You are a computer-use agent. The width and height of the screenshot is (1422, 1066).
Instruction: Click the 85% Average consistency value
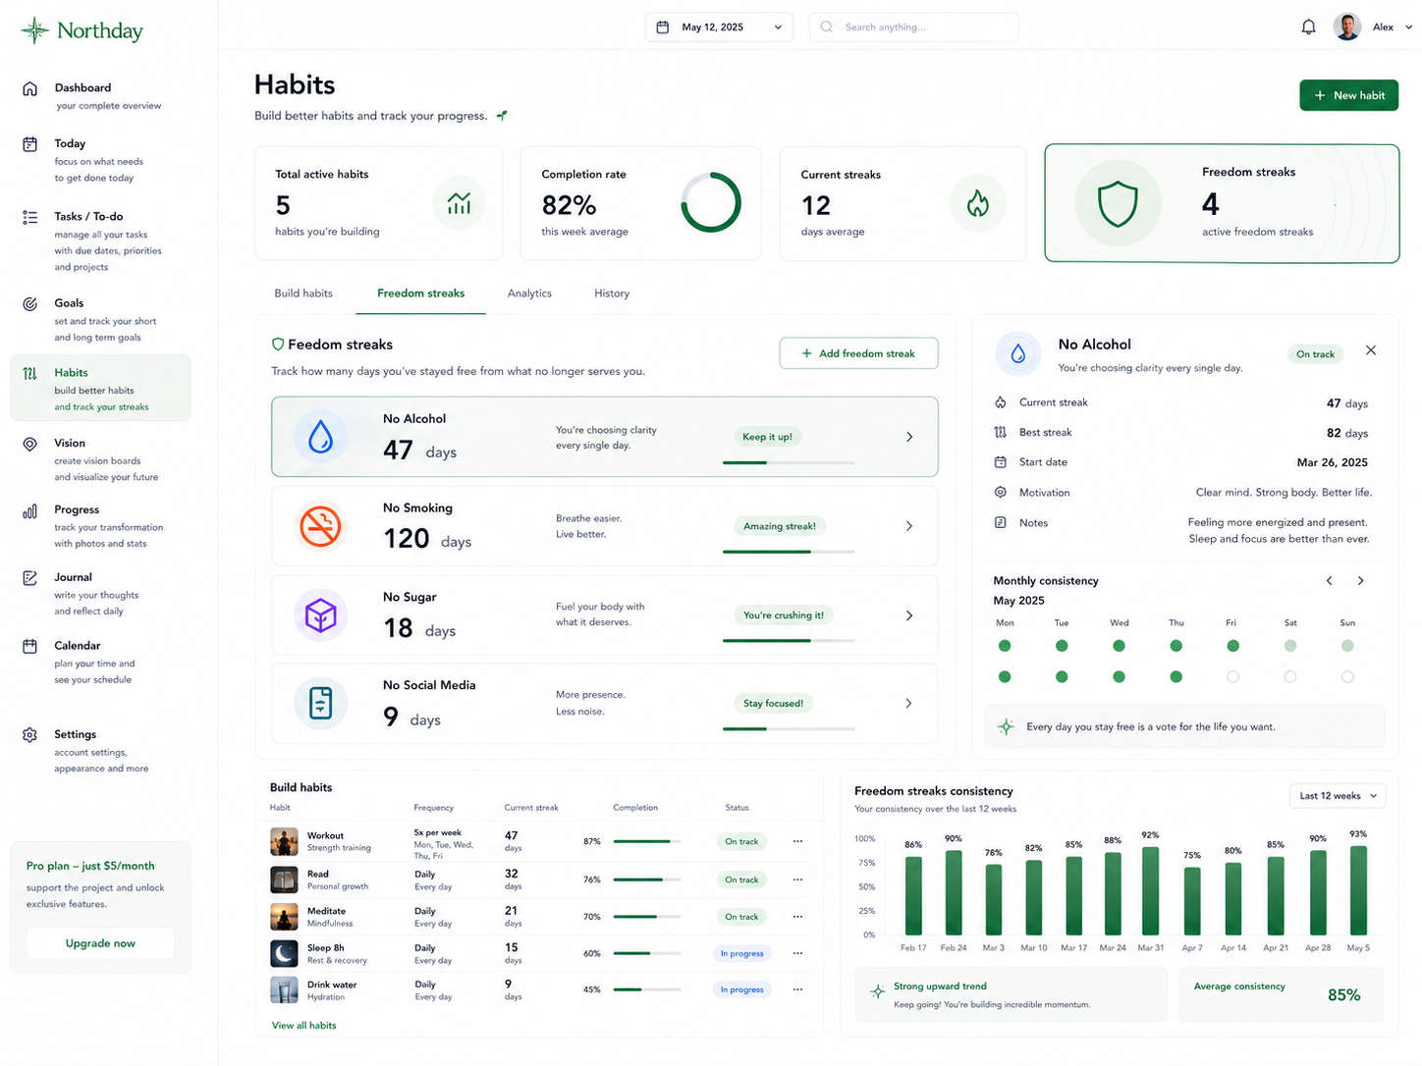1343,995
